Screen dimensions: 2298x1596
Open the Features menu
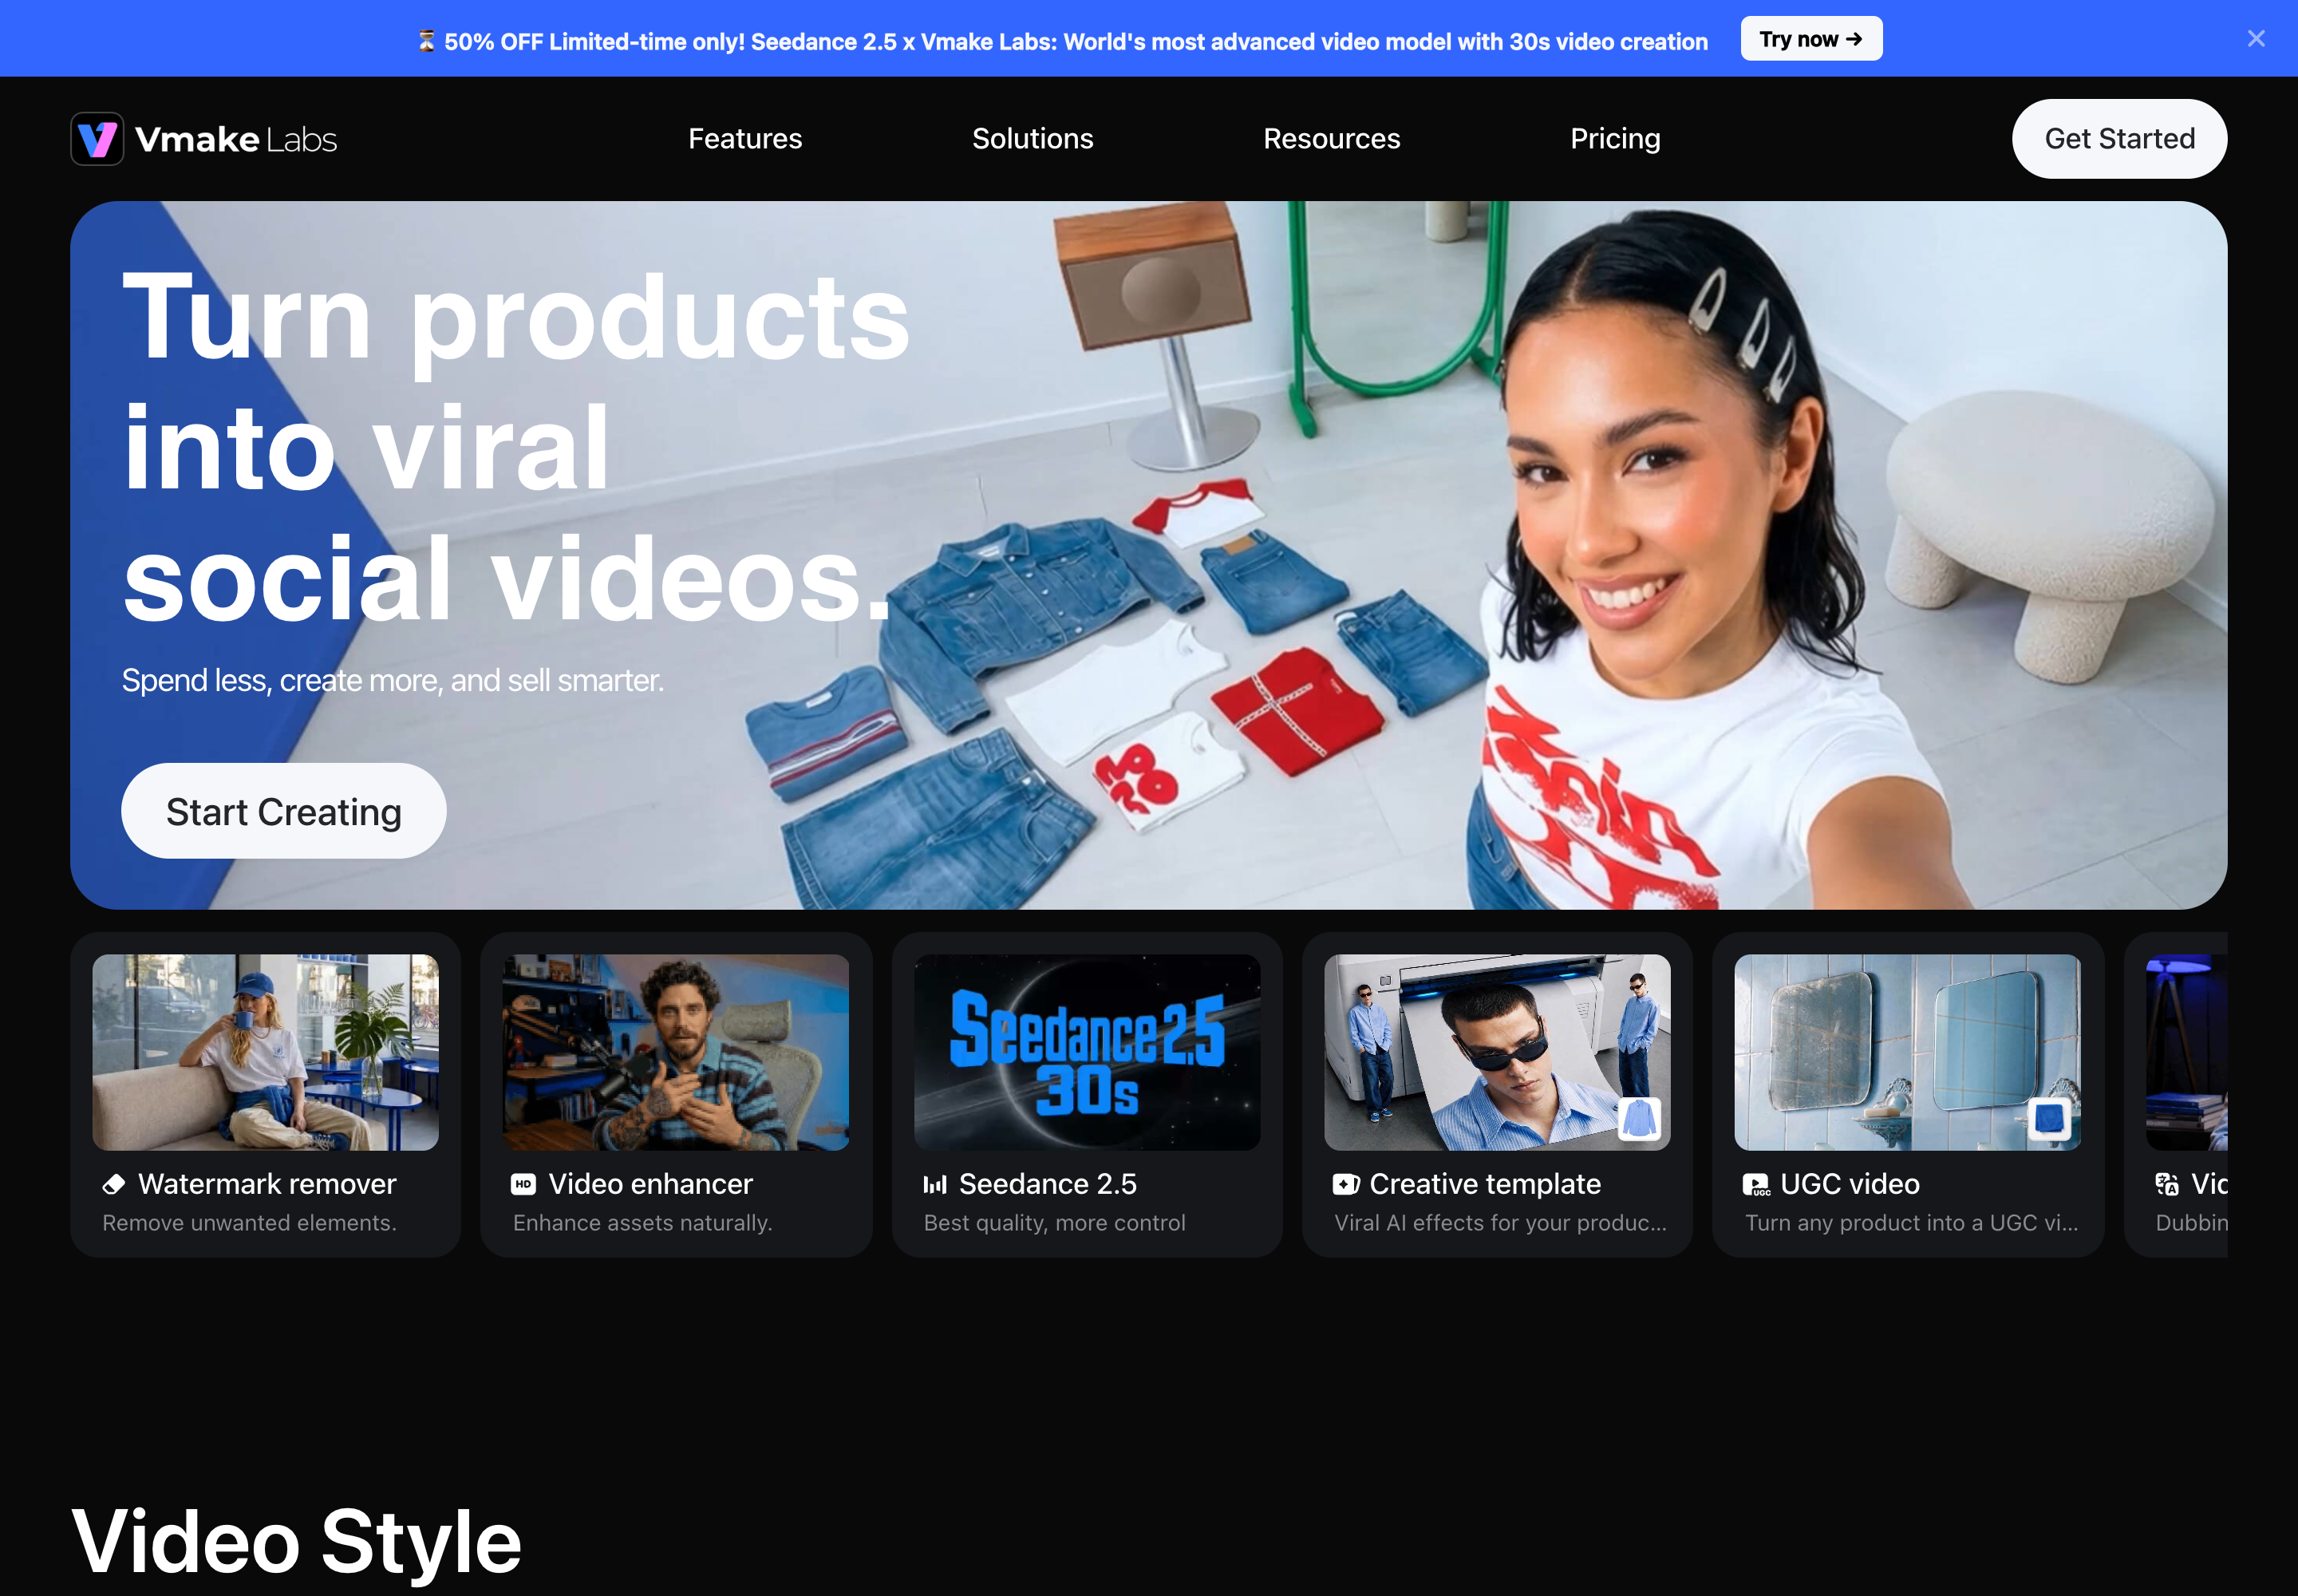pyautogui.click(x=745, y=139)
